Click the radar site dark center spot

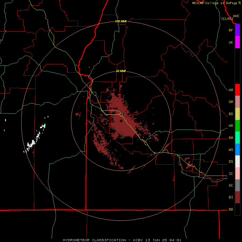pyautogui.click(x=121, y=121)
